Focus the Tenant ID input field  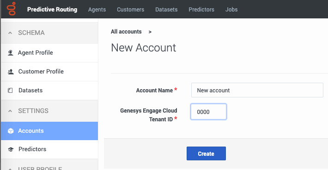click(x=208, y=112)
